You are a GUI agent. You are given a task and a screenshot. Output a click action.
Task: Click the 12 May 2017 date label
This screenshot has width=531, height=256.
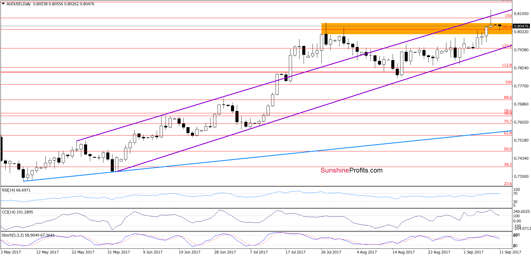pos(47,252)
